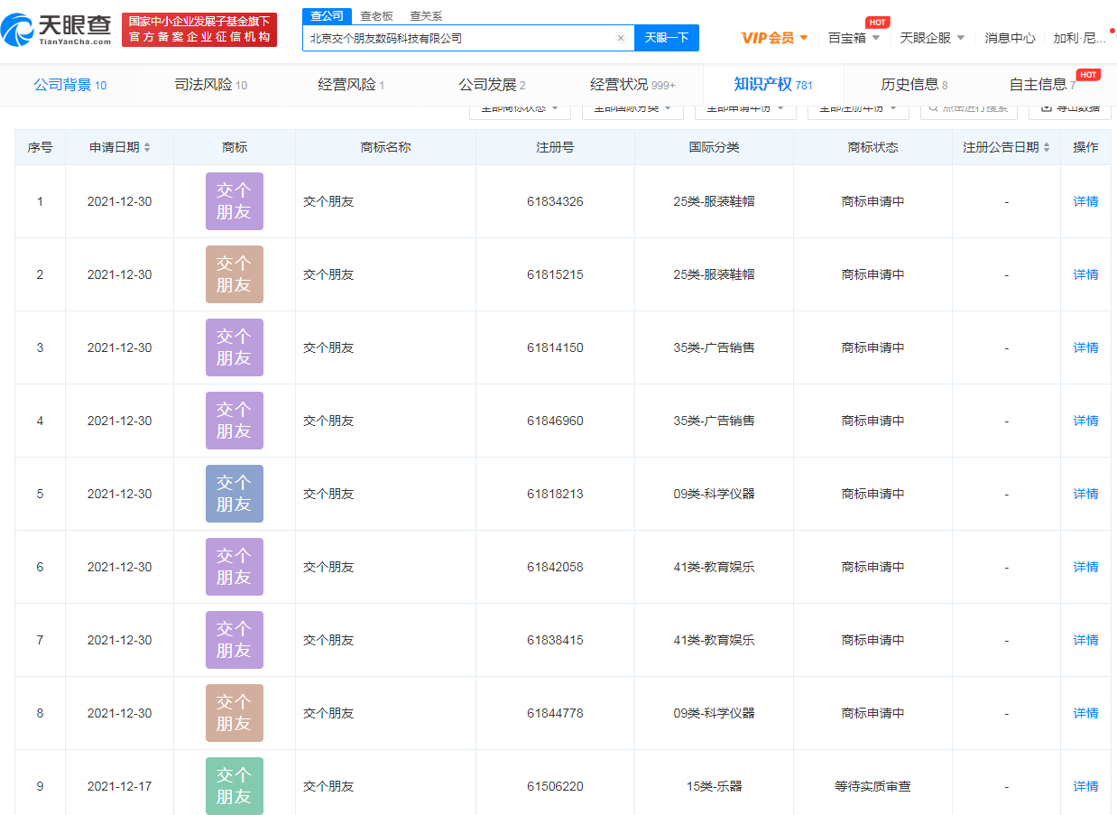Switch to the 历史信息 tab
Viewport: 1117px width, 815px height.
click(914, 85)
